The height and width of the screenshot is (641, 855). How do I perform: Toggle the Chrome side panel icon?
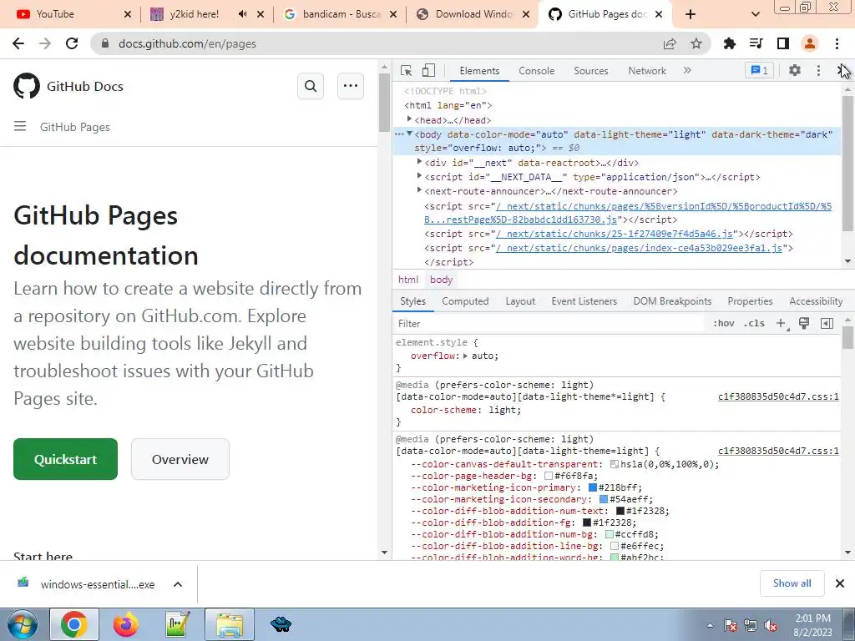coord(783,43)
